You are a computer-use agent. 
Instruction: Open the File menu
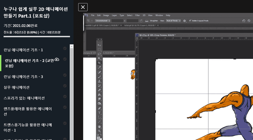click(93, 15)
